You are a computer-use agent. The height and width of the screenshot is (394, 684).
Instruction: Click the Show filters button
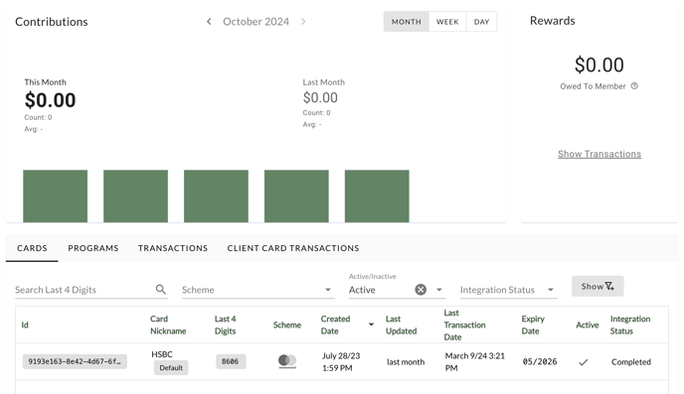(598, 286)
